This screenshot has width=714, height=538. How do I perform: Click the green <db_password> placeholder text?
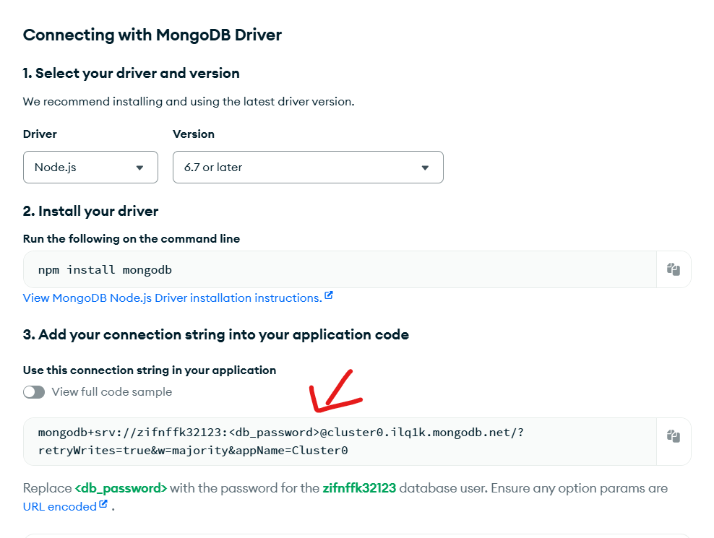pos(121,488)
